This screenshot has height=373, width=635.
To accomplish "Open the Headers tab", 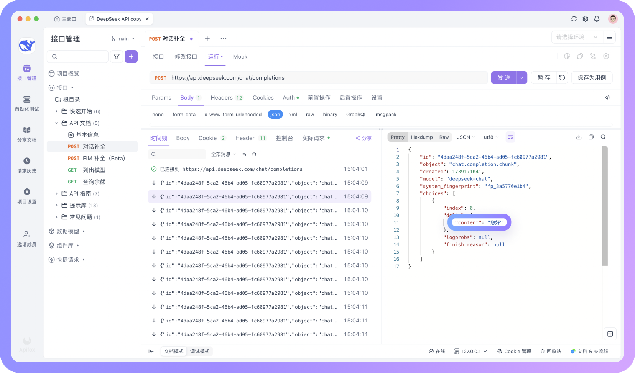I will tap(227, 98).
